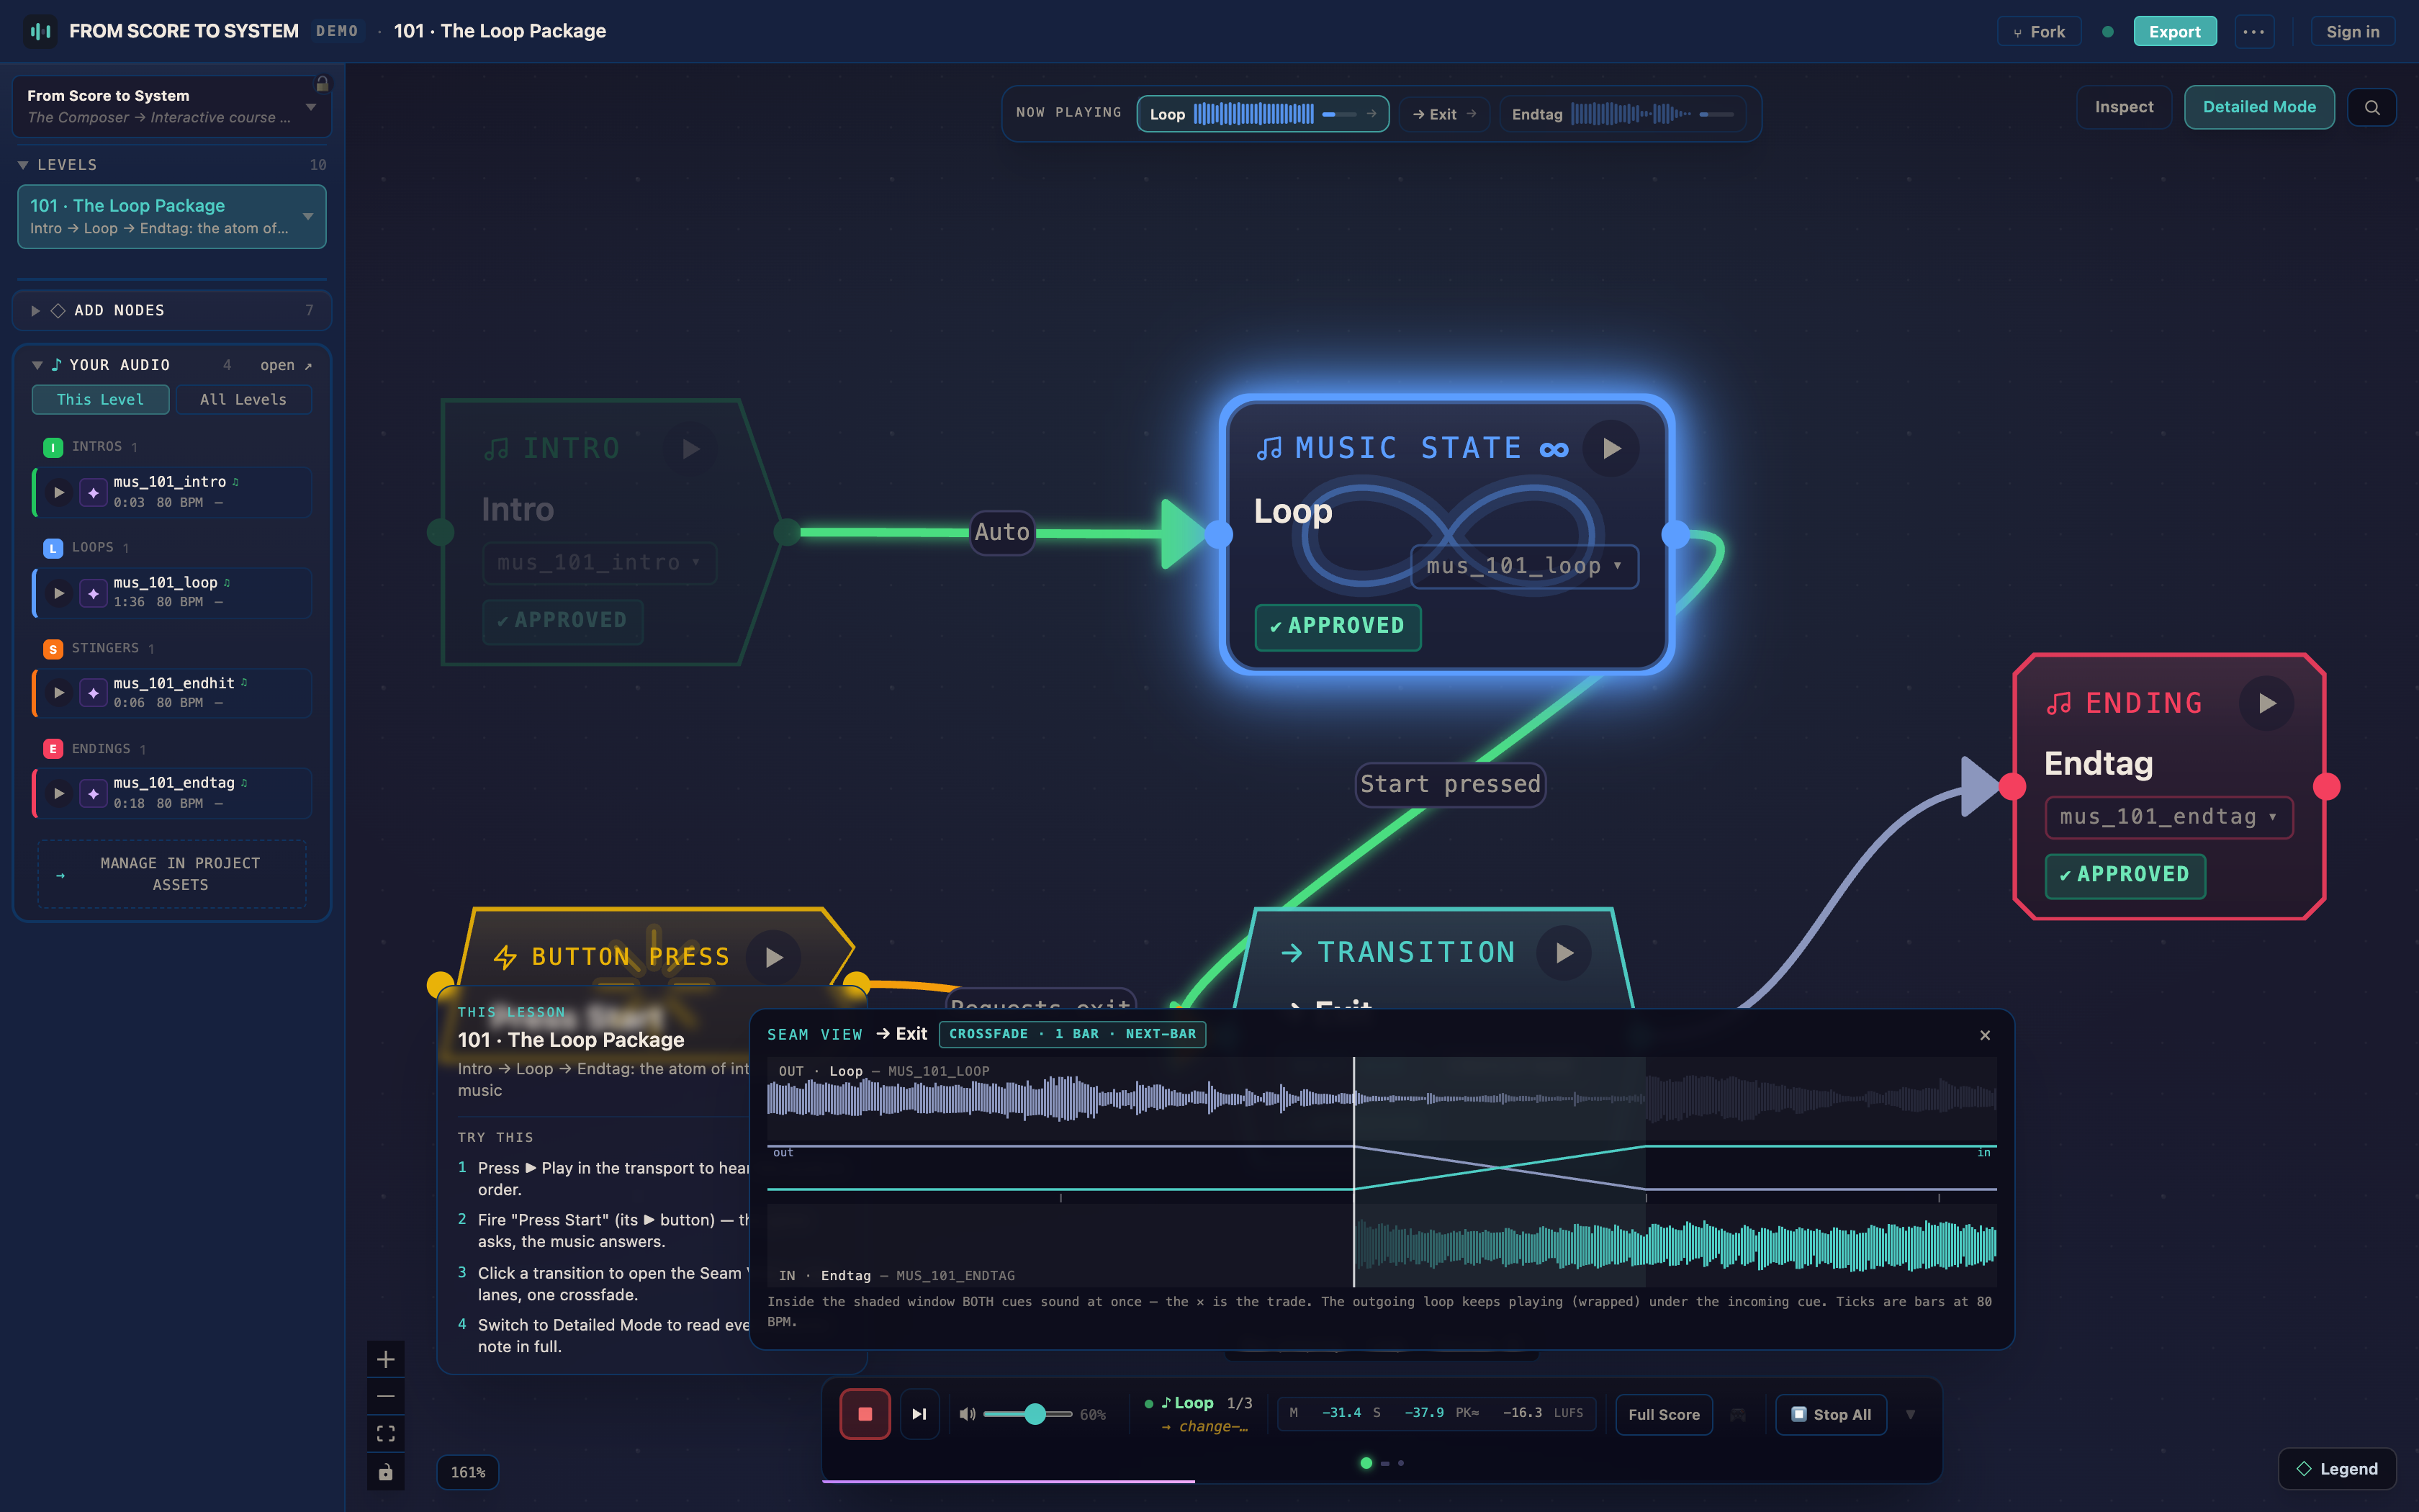
Task: Close the Seam View panel
Action: click(x=1985, y=1035)
